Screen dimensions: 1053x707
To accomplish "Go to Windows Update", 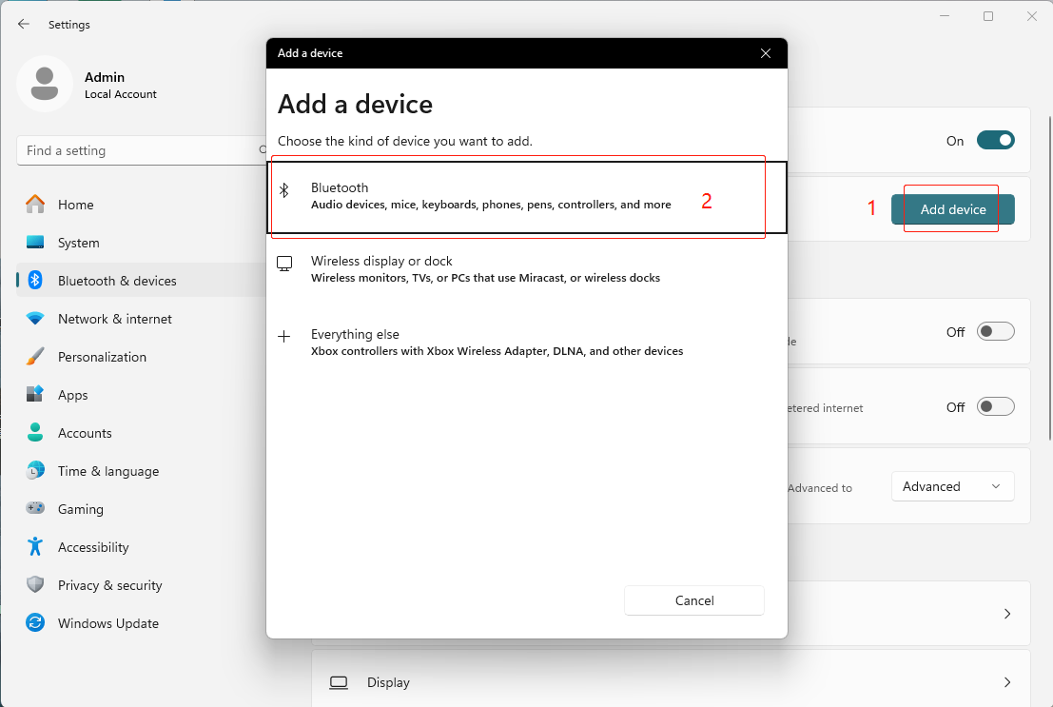I will point(141,623).
